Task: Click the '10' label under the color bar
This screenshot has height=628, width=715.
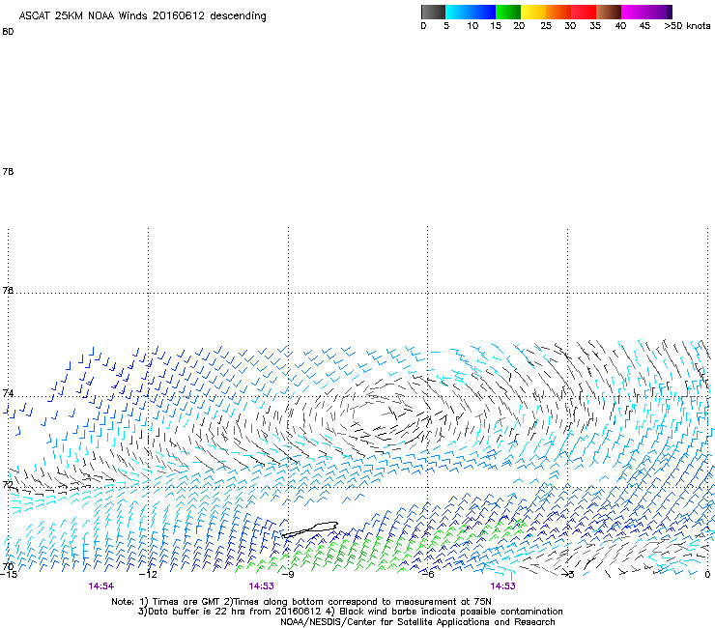Action: pyautogui.click(x=472, y=26)
